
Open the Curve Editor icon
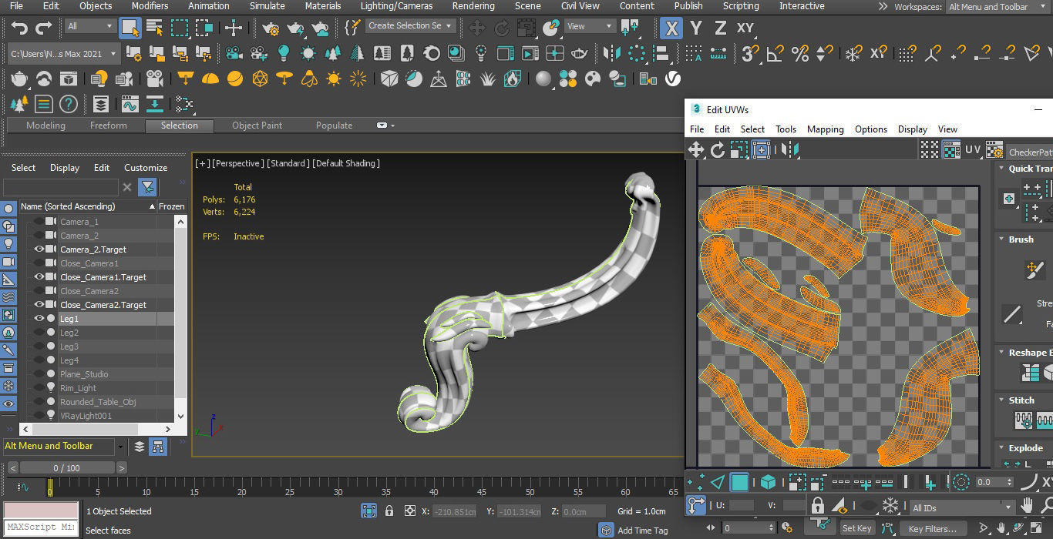(130, 104)
